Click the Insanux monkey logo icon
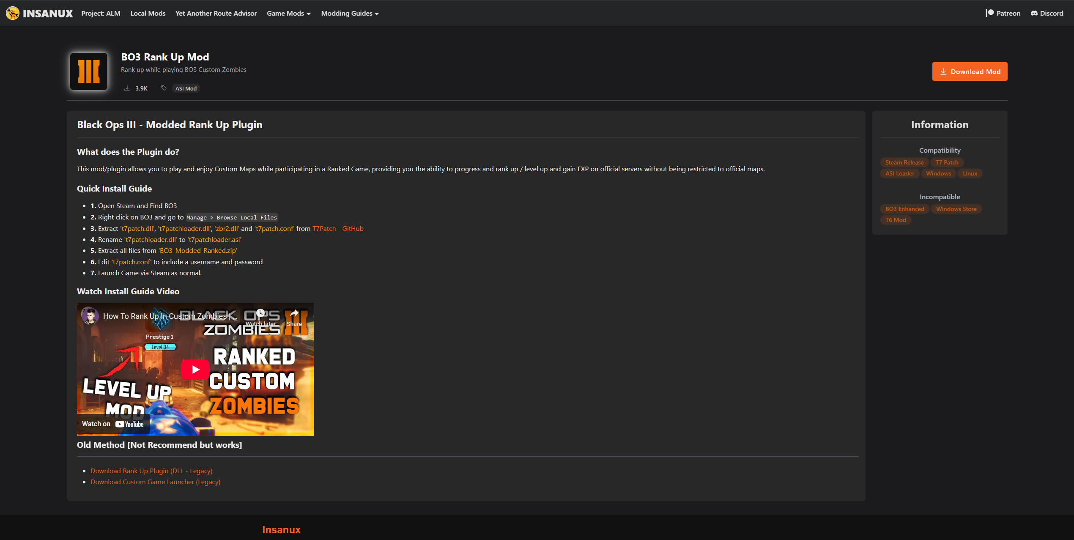 pos(13,13)
